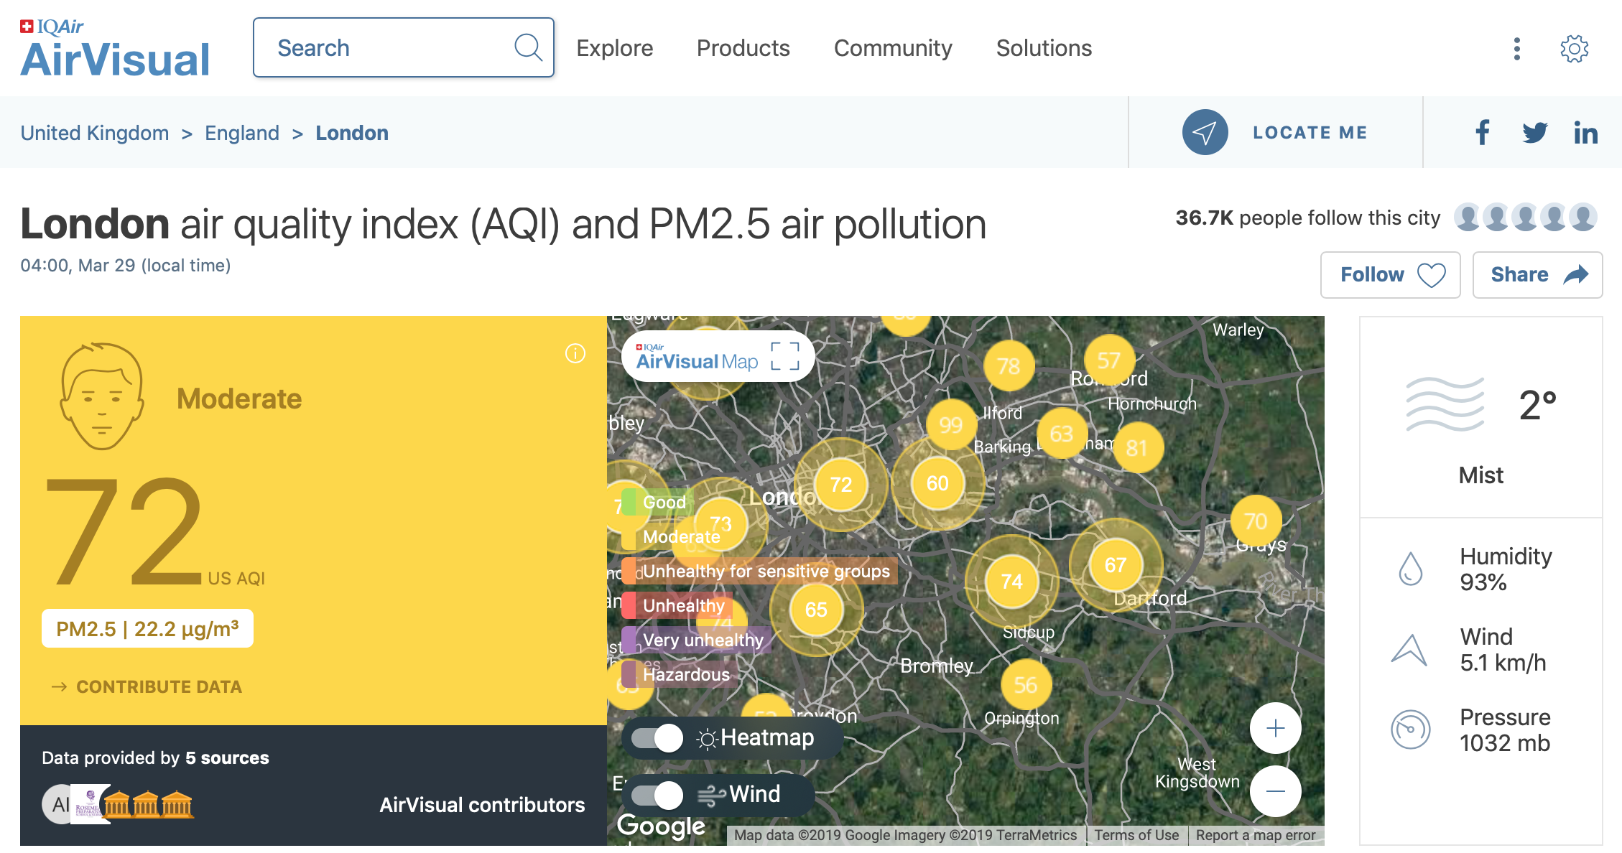The image size is (1622, 853).
Task: Click the search magnifier icon
Action: click(x=528, y=48)
